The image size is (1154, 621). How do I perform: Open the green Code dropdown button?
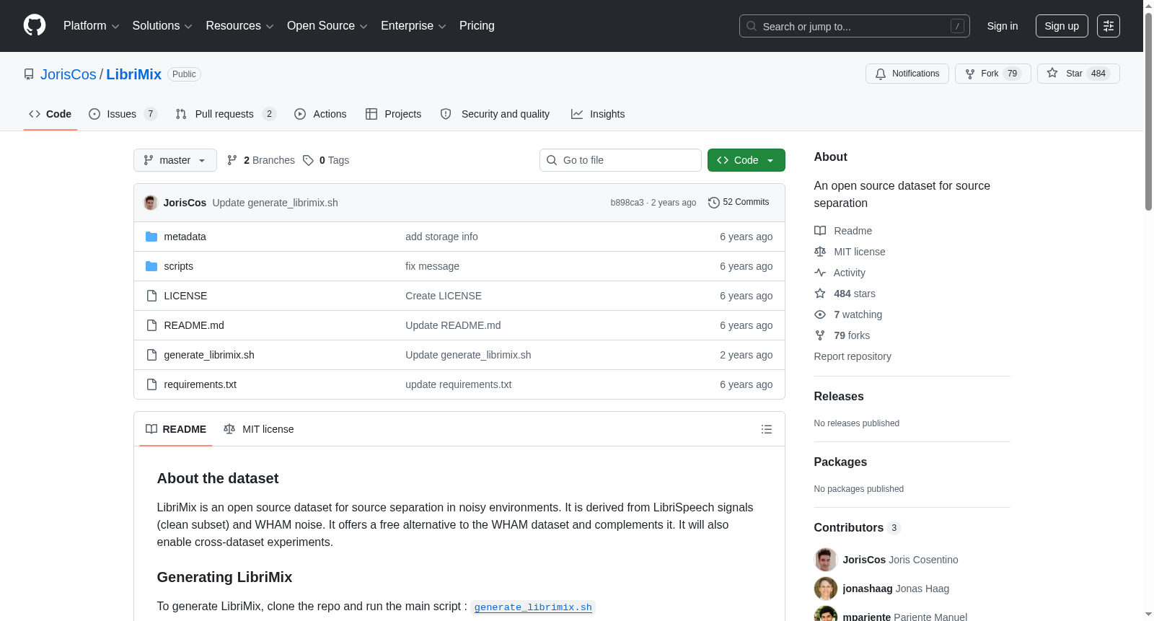pyautogui.click(x=746, y=160)
